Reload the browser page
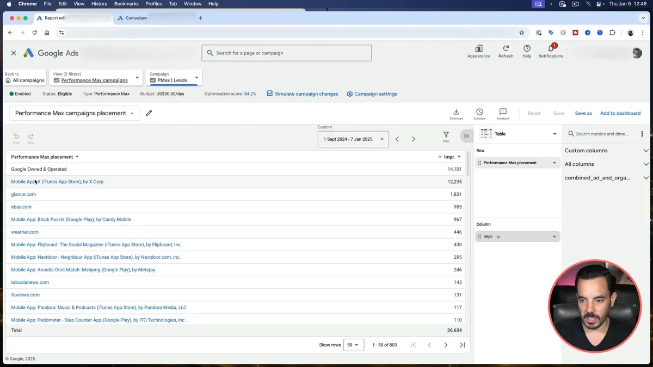653x367 pixels. tap(35, 33)
